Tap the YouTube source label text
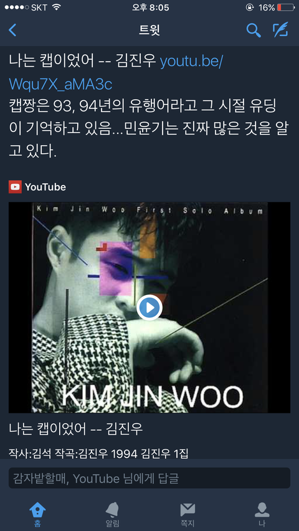299x531 pixels. [45, 187]
